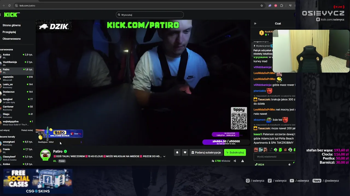Collapse list with Pokaż mniej

tap(27, 130)
